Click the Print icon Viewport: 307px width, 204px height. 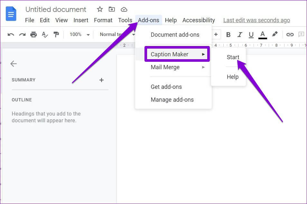coord(33,34)
